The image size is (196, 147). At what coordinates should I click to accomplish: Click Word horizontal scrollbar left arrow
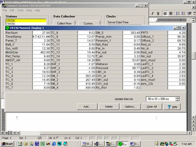18,133
